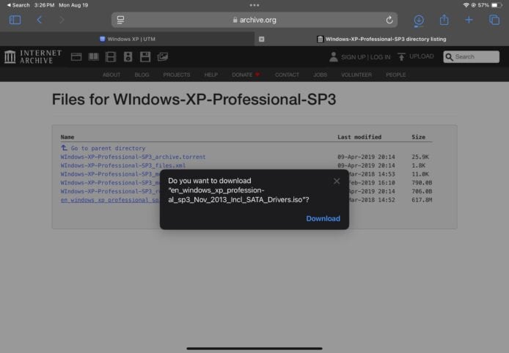Dismiss the download confirmation dialog
The height and width of the screenshot is (353, 509).
coord(337,181)
